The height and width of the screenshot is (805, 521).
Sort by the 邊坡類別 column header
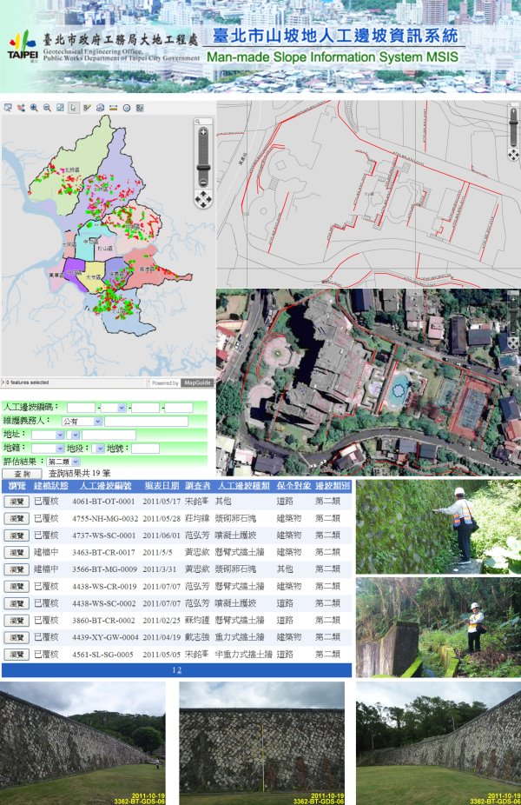pyautogui.click(x=333, y=485)
